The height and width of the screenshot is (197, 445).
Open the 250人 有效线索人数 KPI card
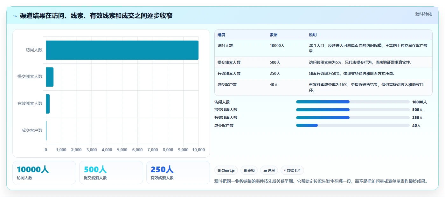coord(178,173)
